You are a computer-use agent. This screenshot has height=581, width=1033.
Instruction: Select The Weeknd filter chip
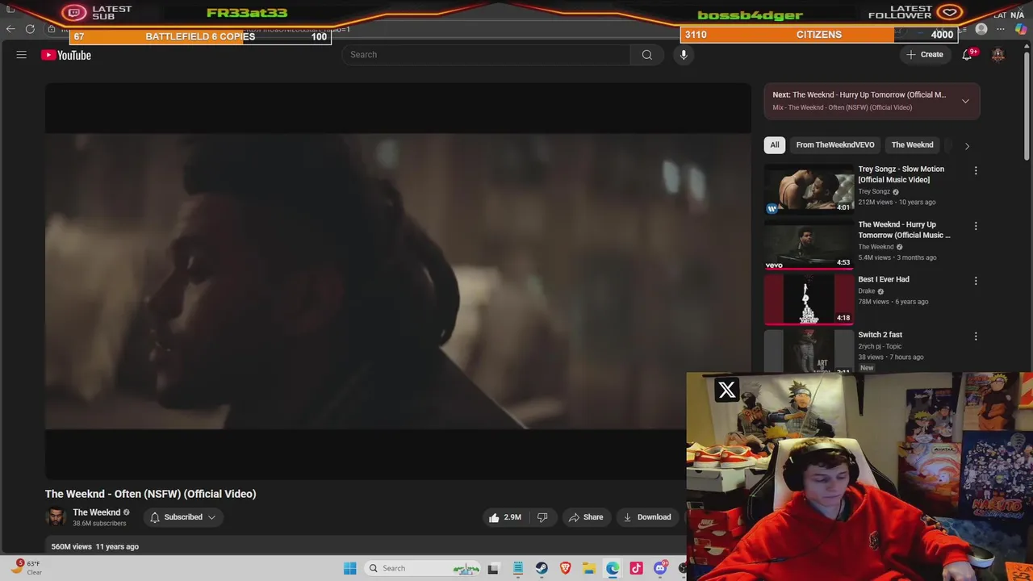(x=912, y=145)
